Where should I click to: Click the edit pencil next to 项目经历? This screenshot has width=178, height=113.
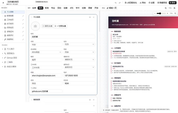[x=23, y=27]
